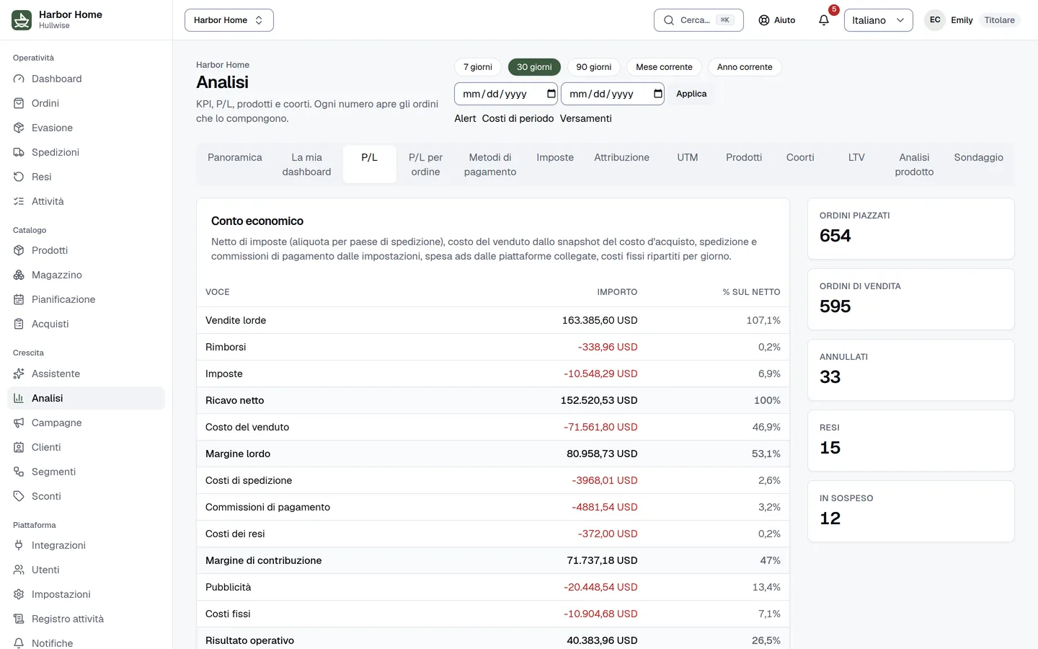The width and height of the screenshot is (1038, 649).
Task: Open the notifications bell with badge 5
Action: click(x=824, y=20)
